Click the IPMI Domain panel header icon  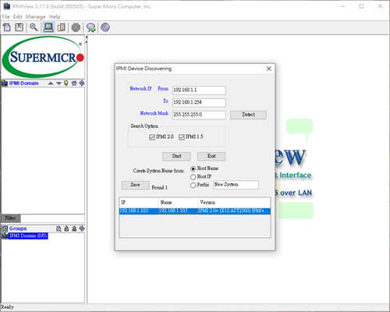(5, 83)
